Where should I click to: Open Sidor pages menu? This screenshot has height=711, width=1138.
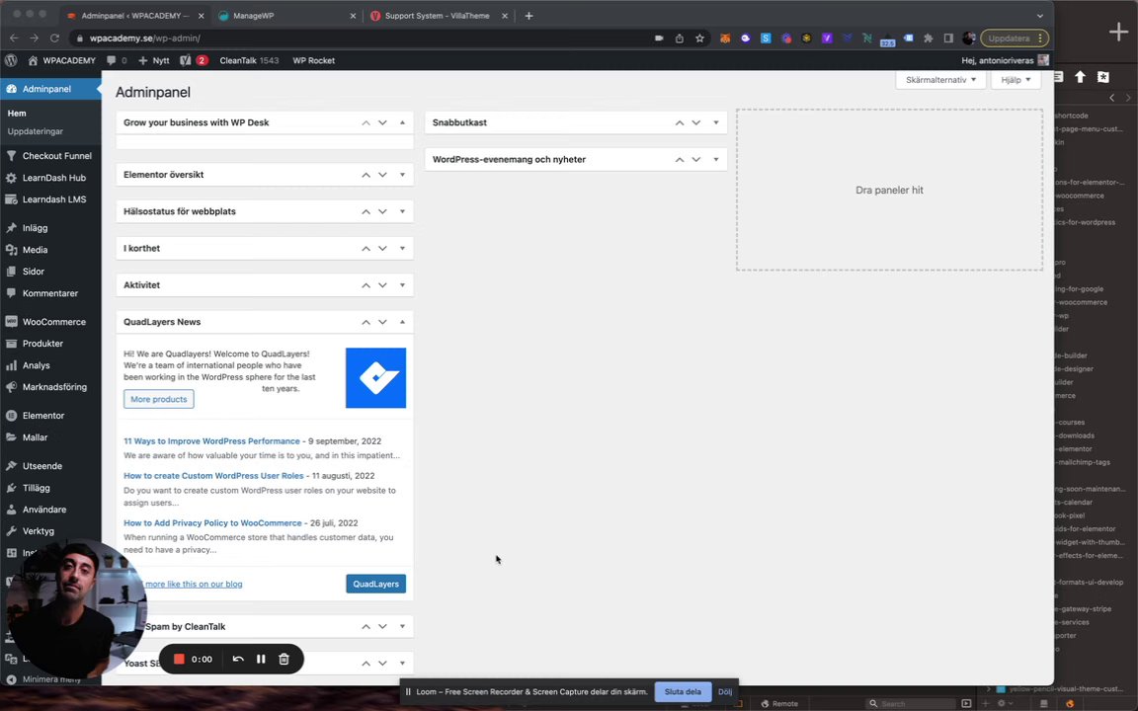(x=50, y=272)
